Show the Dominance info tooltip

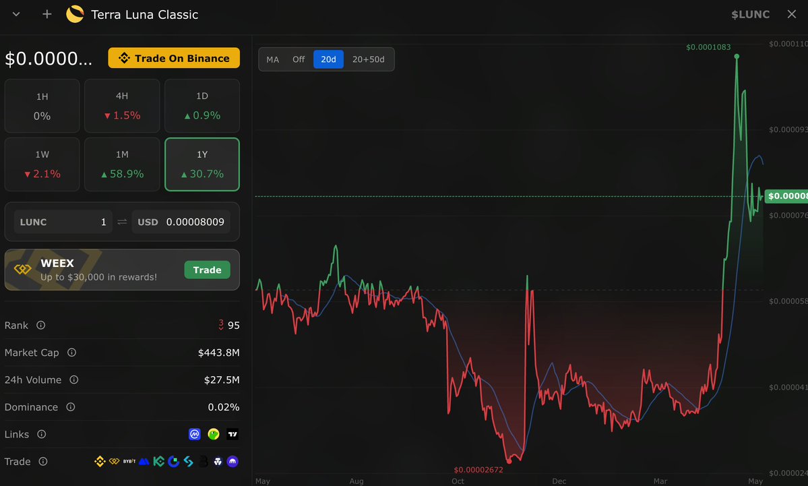(x=71, y=407)
